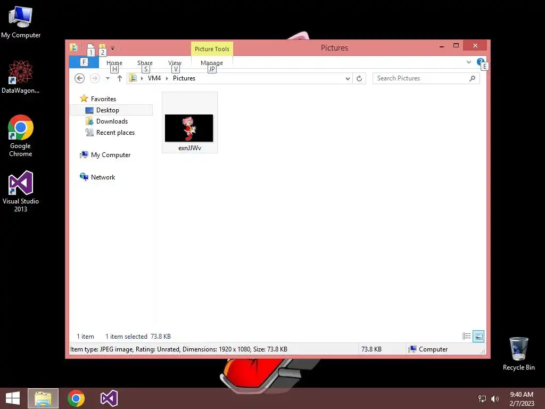Viewport: 545px width, 409px height.
Task: Expand the ribbon with the chevron
Action: 468,62
